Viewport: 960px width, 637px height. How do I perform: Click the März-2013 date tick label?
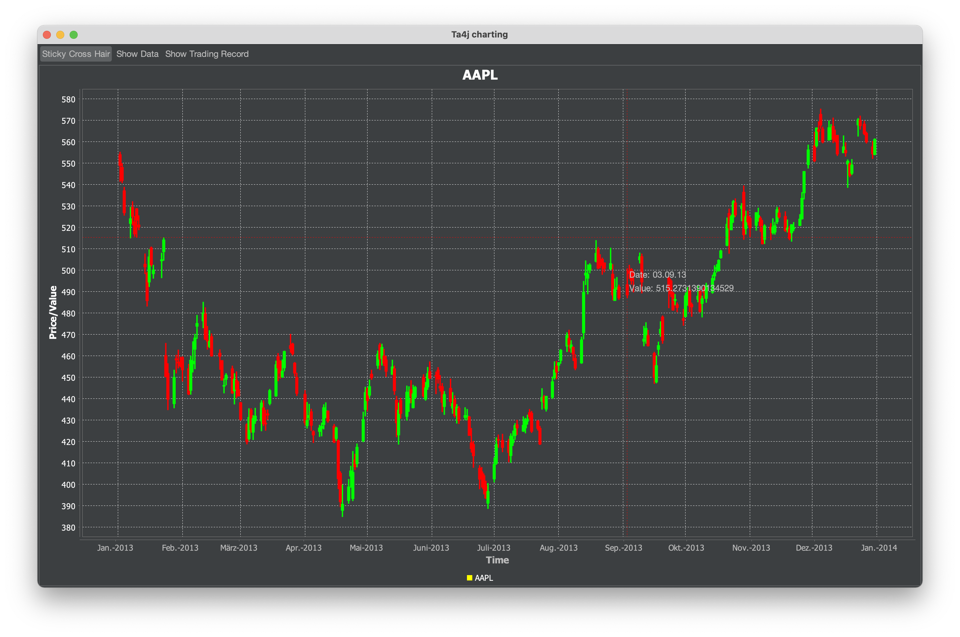tap(239, 548)
